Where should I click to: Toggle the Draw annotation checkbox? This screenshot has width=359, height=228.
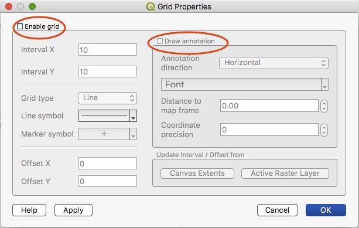(x=160, y=41)
